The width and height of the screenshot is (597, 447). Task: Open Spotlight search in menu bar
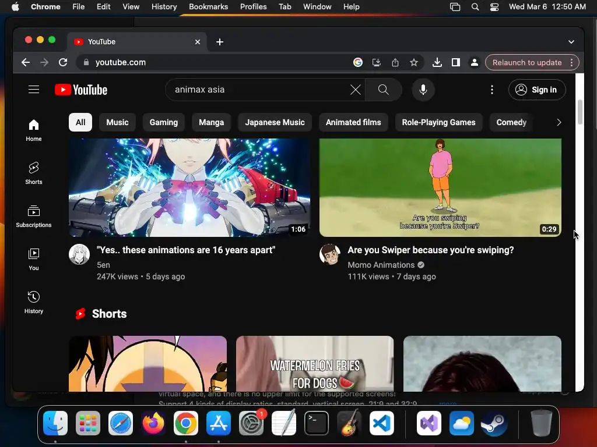(x=475, y=7)
